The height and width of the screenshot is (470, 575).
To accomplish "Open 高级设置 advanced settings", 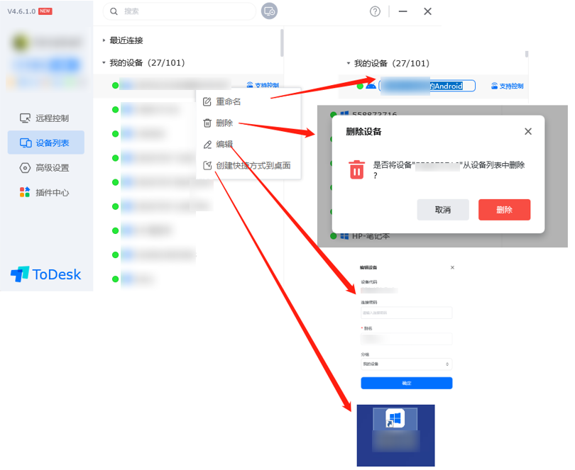I will [x=46, y=168].
